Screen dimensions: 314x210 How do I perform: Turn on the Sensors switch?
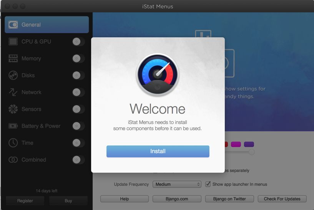(x=78, y=109)
